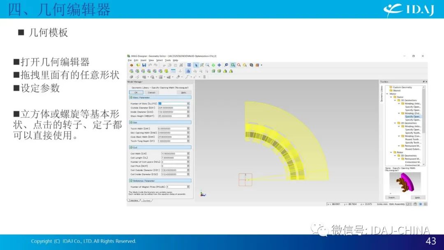
Task: Open the Edit menu
Action: tap(136, 60)
